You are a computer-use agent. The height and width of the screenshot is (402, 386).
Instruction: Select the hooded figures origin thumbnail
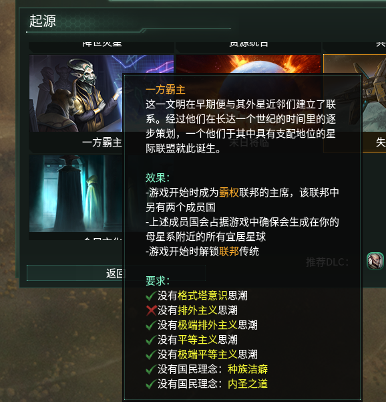coord(76,193)
